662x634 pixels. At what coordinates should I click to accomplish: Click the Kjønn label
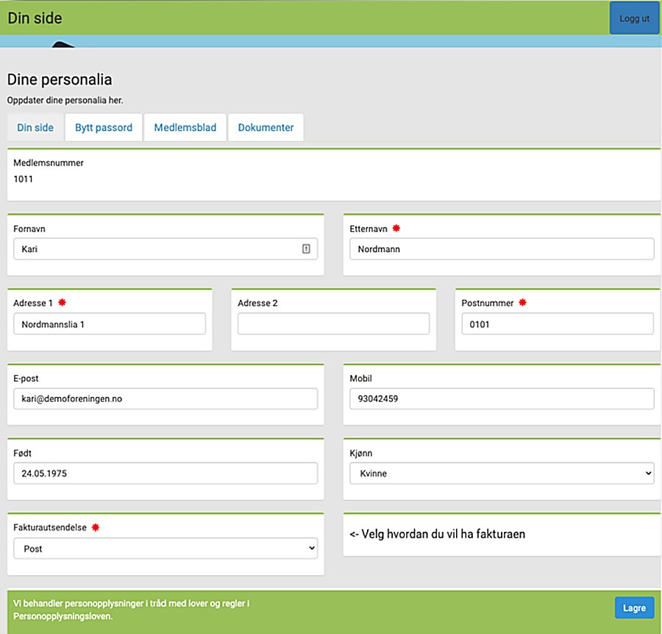pos(361,453)
